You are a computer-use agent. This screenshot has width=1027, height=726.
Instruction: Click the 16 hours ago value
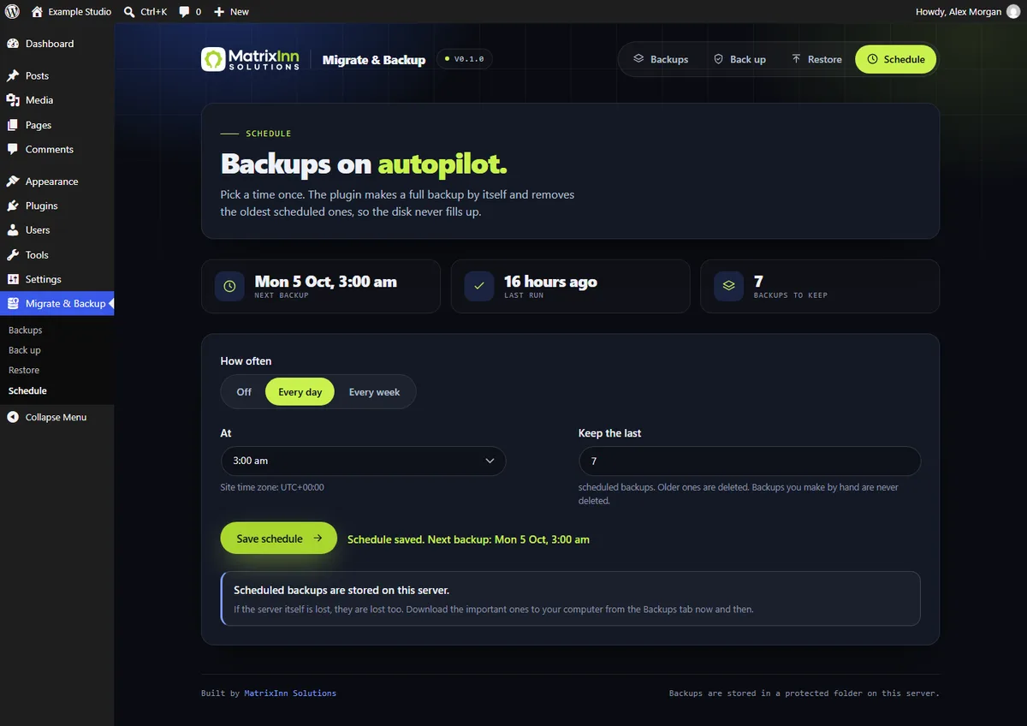pos(550,282)
